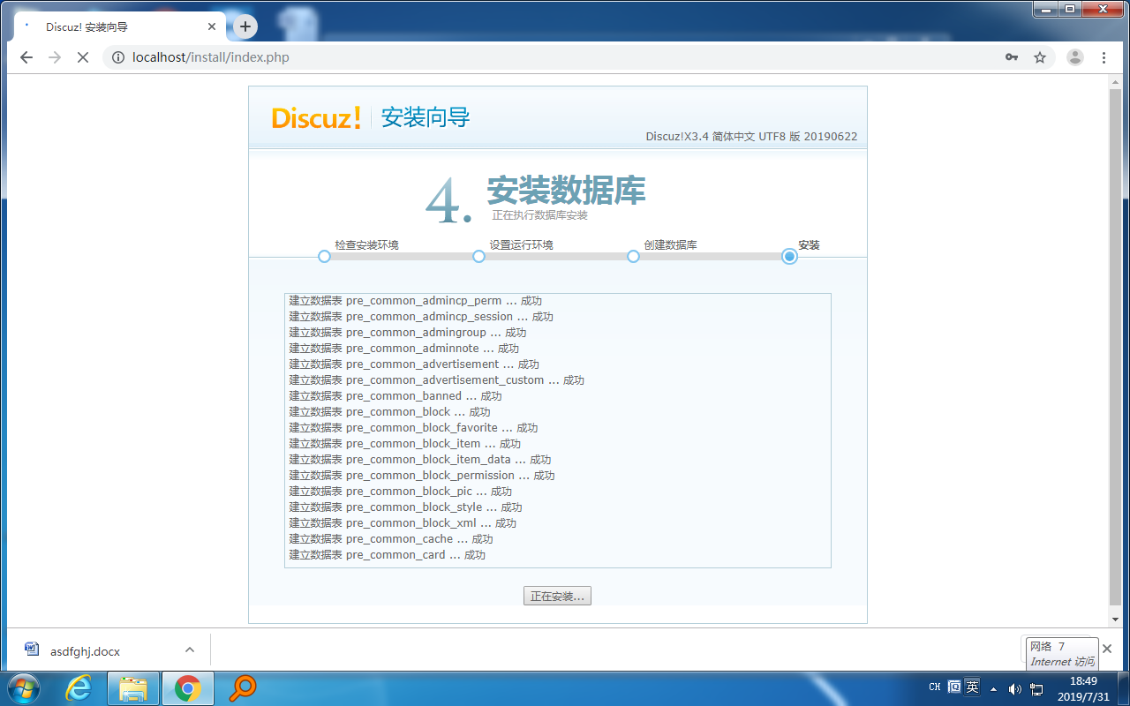Open the Chrome three-dot menu

click(1104, 57)
